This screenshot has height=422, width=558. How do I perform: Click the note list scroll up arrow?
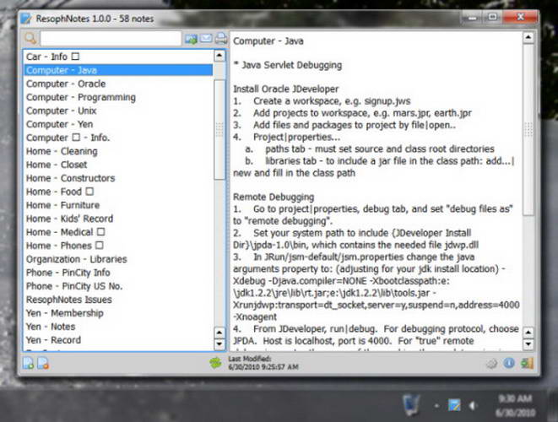(219, 56)
